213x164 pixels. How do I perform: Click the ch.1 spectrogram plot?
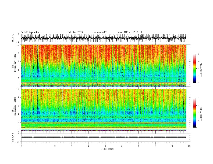104,65
